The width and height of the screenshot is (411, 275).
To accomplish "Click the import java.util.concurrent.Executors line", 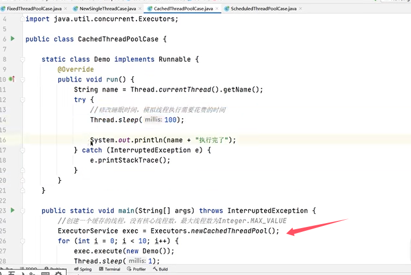I will pyautogui.click(x=102, y=19).
